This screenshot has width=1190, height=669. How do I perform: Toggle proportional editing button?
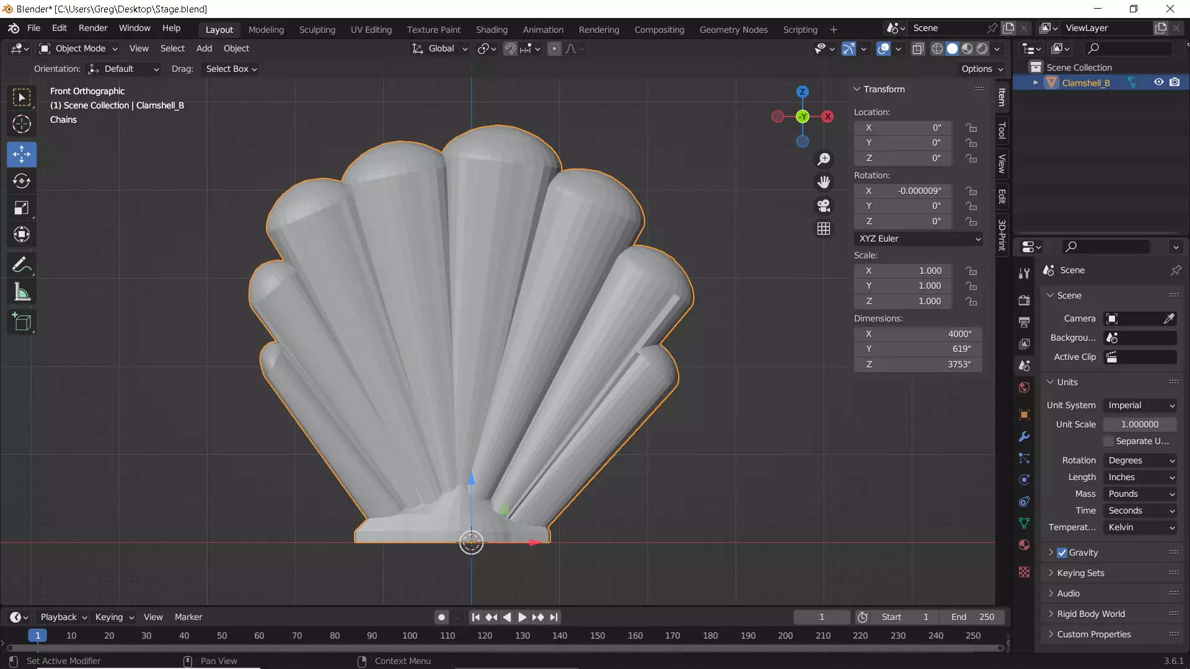(554, 48)
